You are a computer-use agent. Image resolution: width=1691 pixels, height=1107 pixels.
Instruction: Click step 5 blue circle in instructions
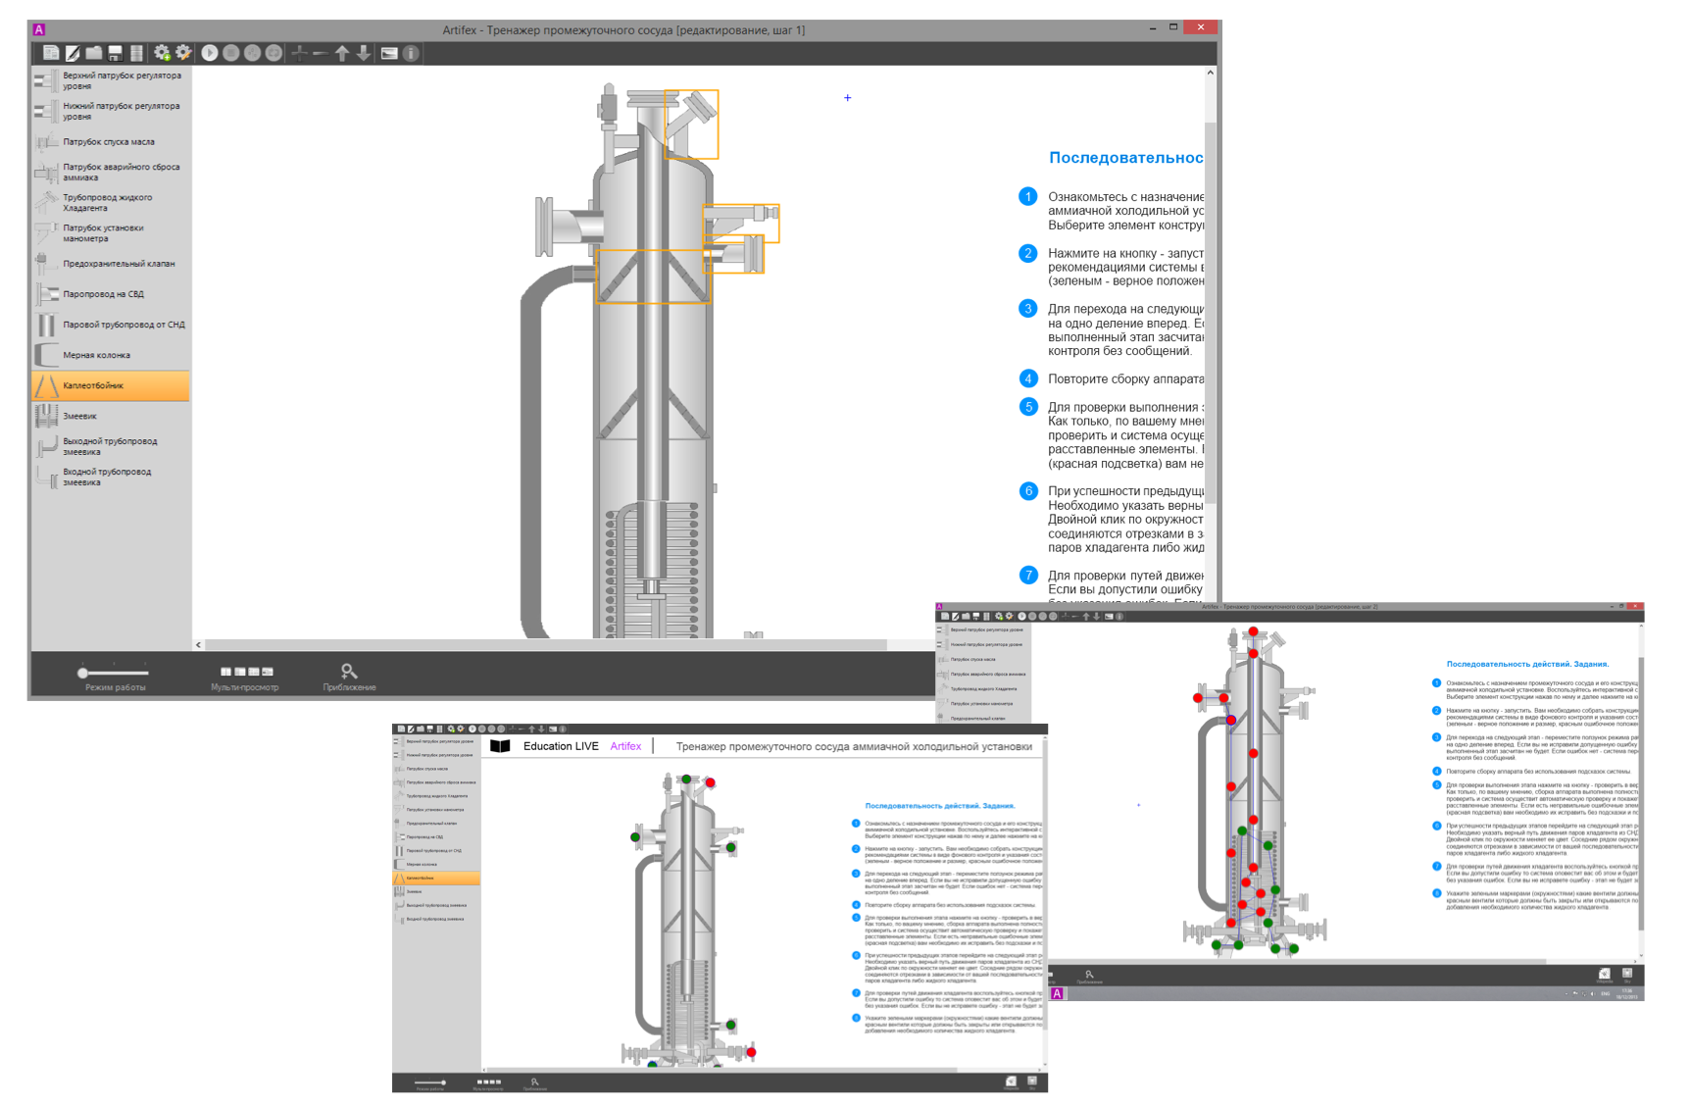(x=1027, y=407)
